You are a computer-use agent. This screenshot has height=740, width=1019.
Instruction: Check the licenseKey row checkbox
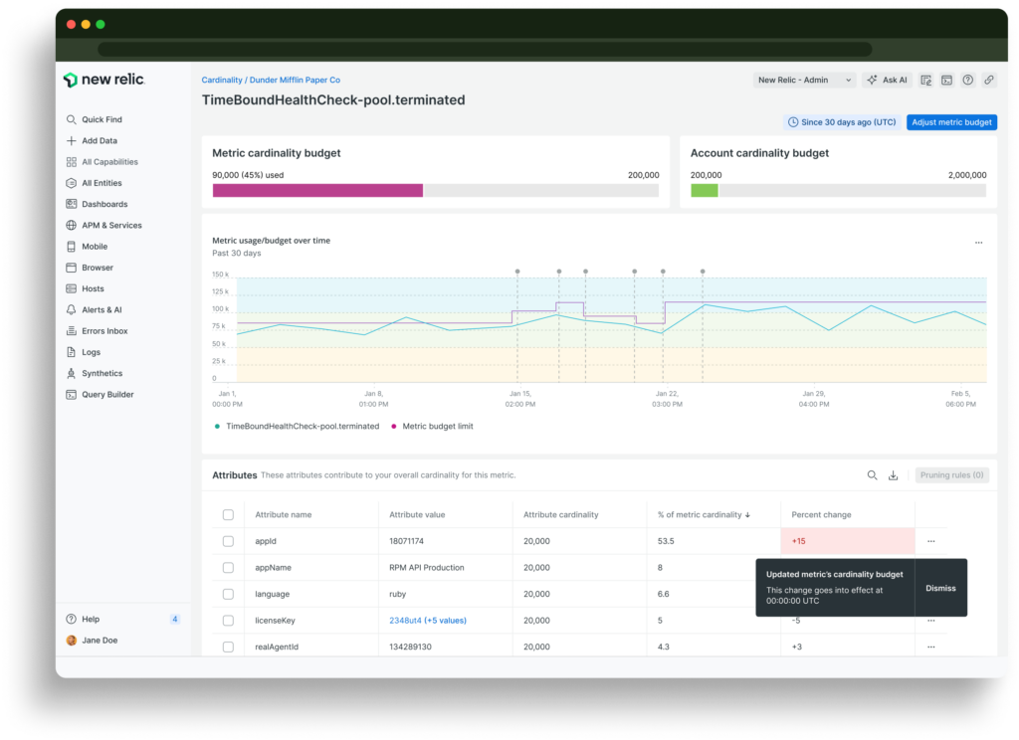(228, 621)
